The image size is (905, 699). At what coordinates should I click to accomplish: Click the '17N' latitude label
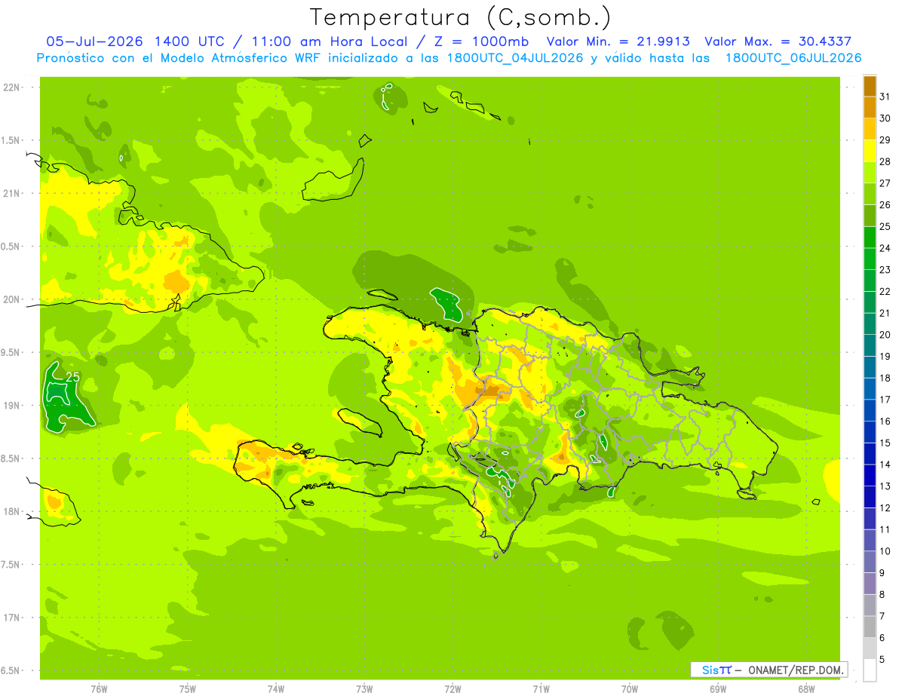point(11,618)
